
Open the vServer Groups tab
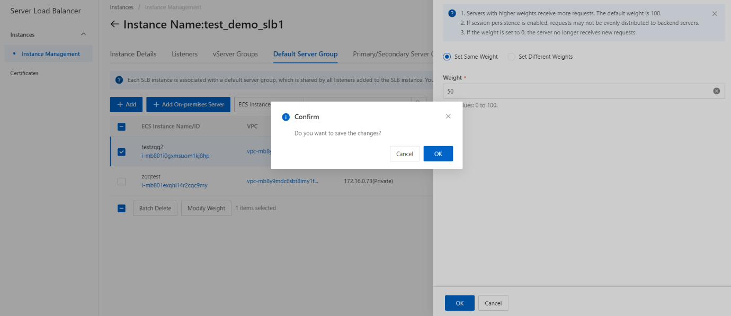tap(235, 54)
